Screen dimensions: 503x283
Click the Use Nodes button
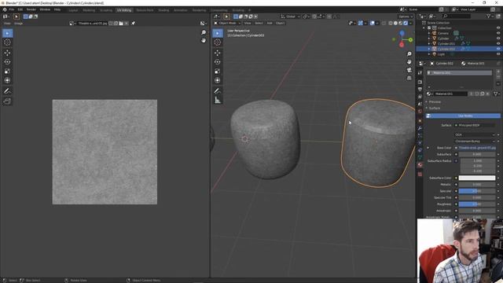tap(463, 116)
